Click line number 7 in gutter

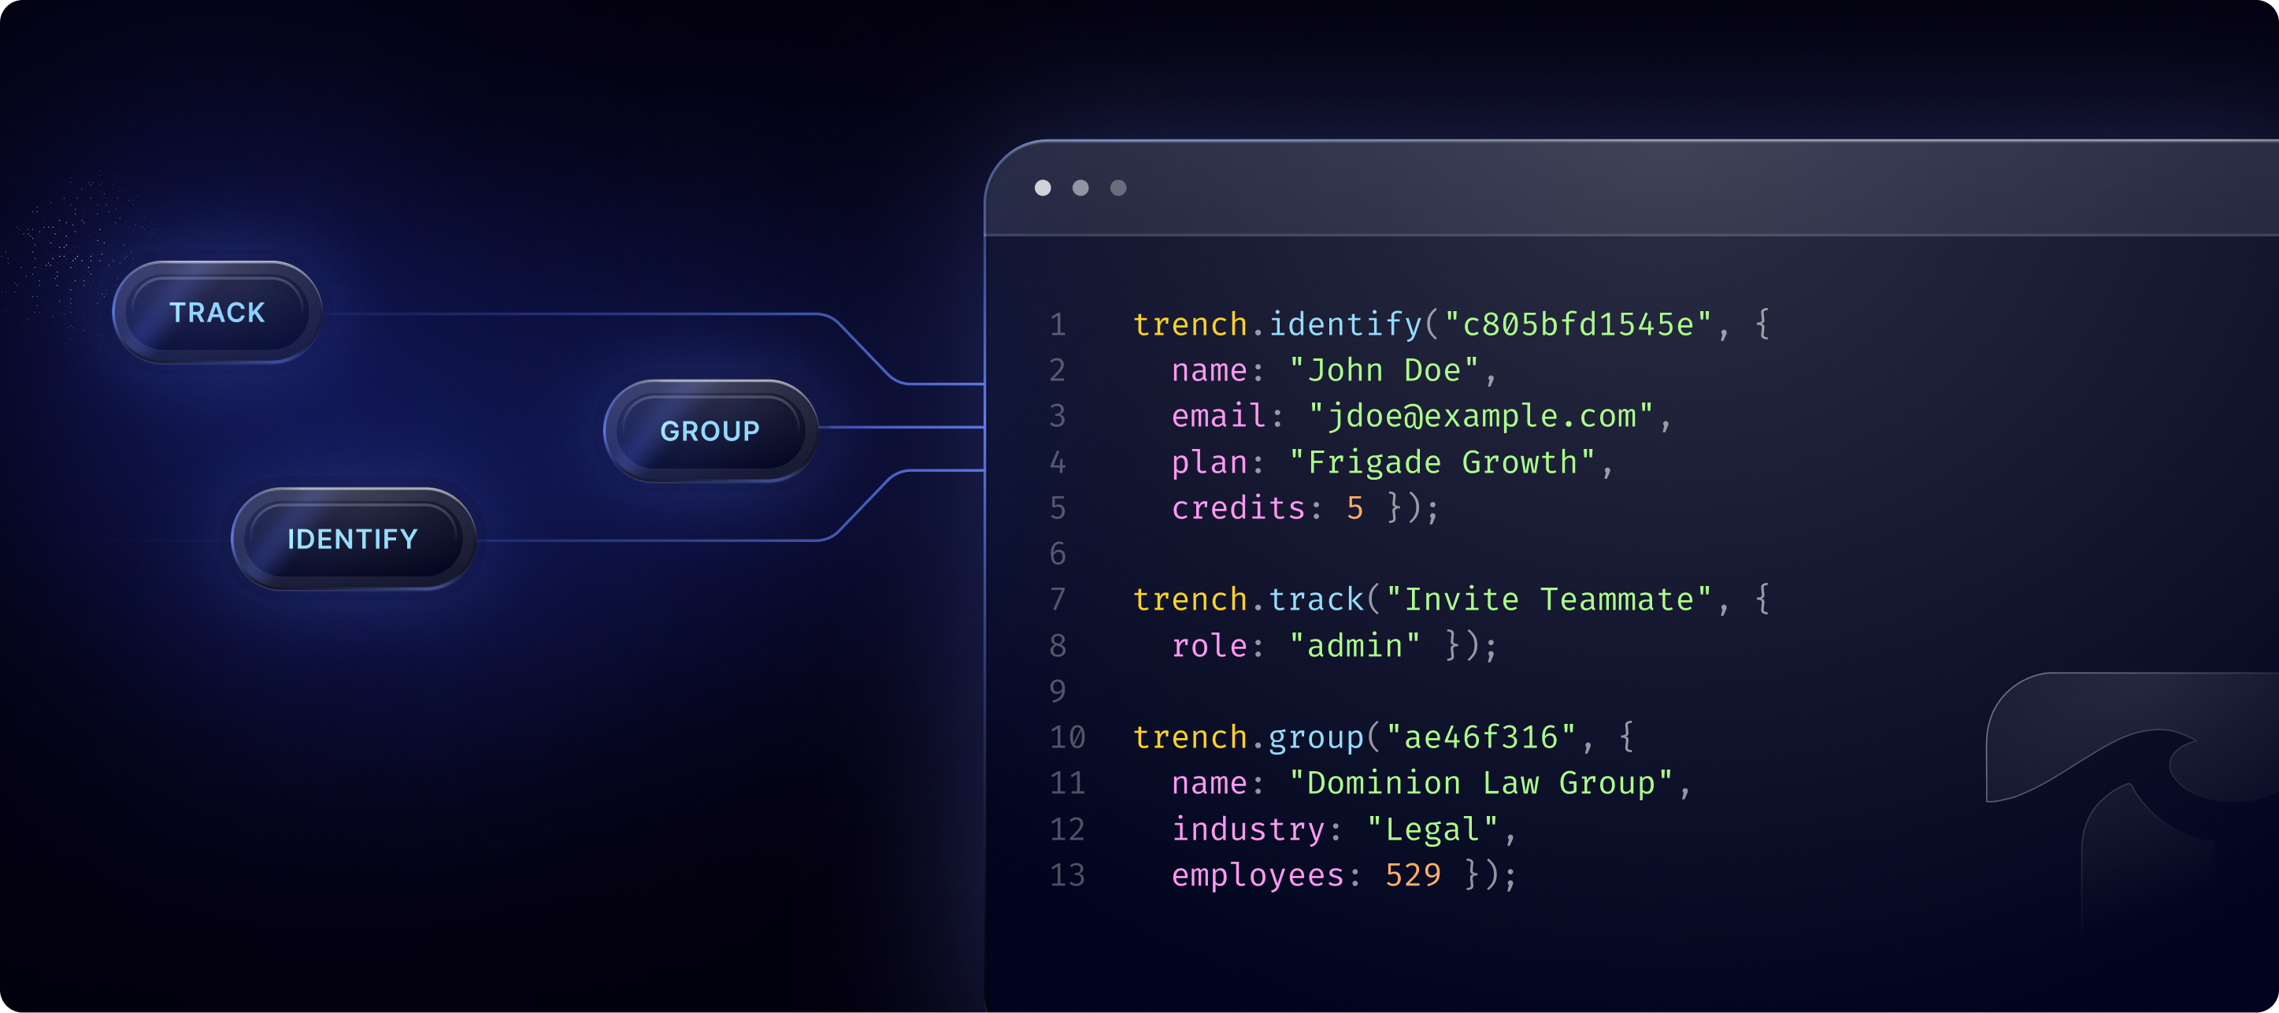click(x=1058, y=599)
